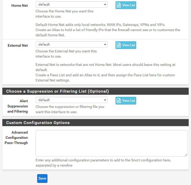Click the Alert Suppression and Filtering label
191x185 pixels.
point(18,106)
